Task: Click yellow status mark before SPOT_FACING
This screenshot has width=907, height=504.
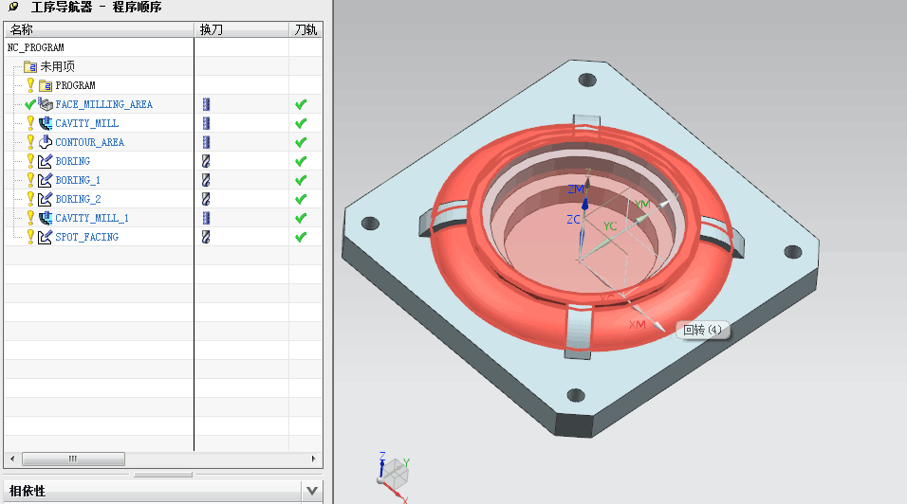Action: point(30,237)
